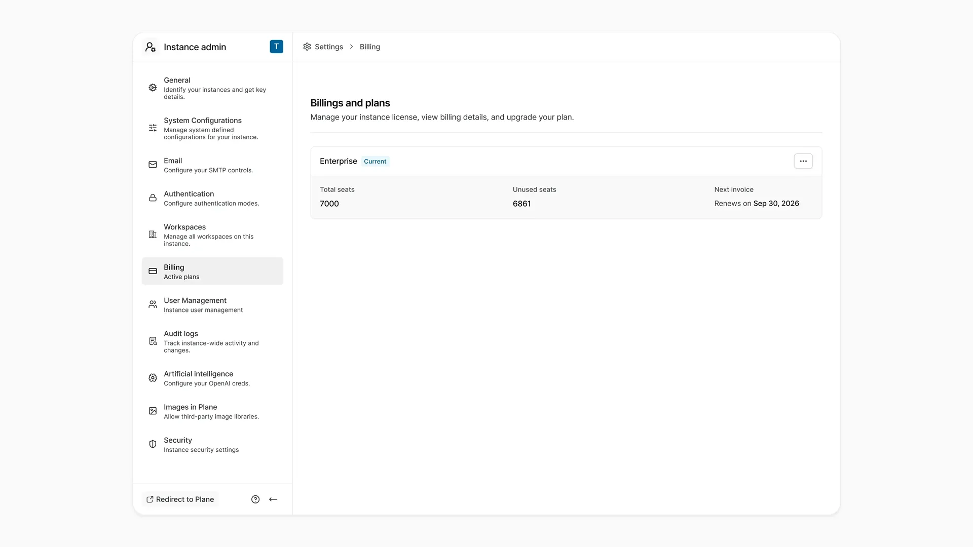Click the total seats value 7000
The image size is (973, 547).
click(329, 204)
